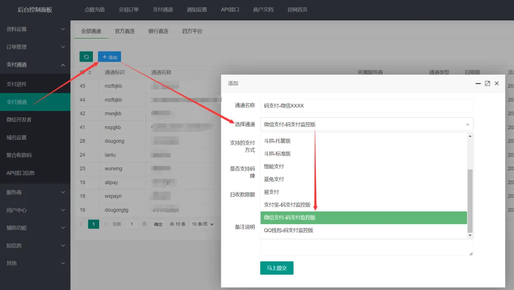
Task: Switch to the 官方直连 tab
Action: click(x=124, y=31)
